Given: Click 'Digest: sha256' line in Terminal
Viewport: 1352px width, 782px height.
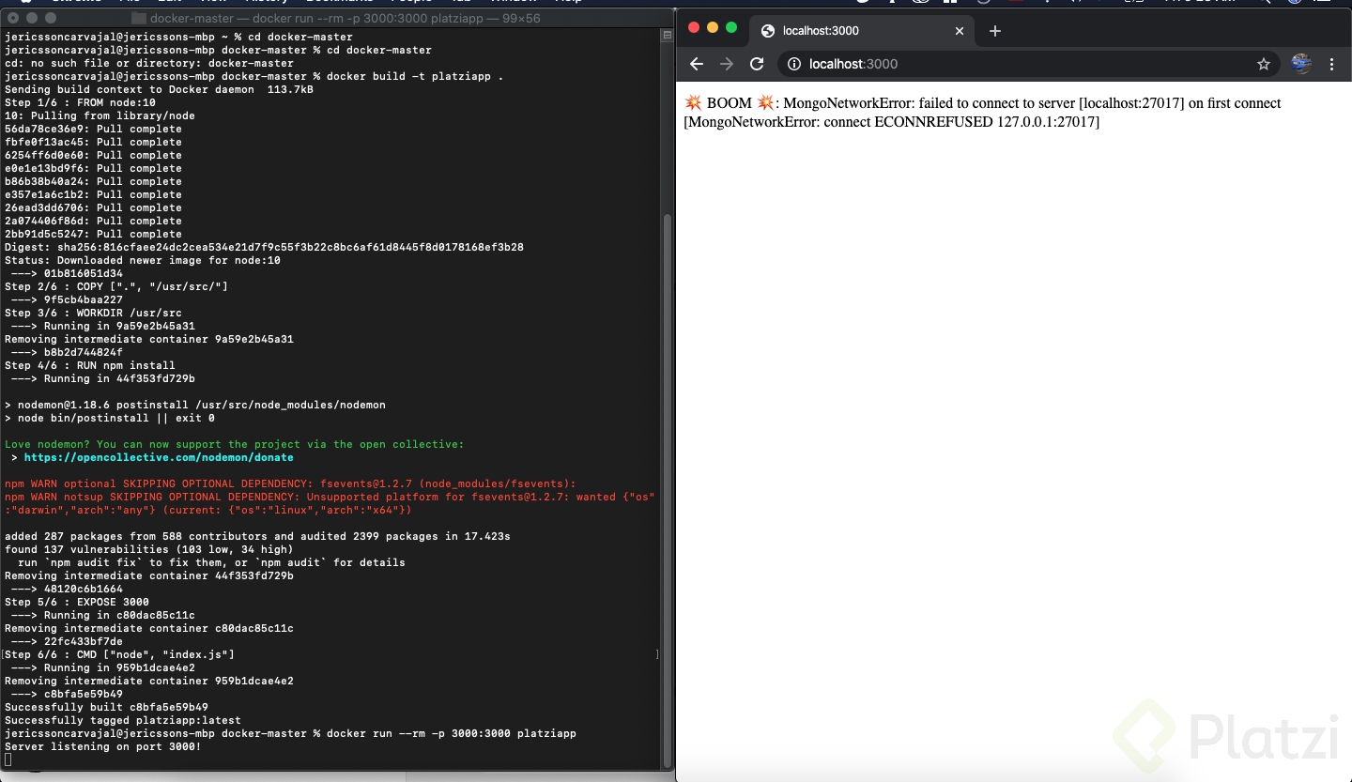Looking at the screenshot, I should click(x=264, y=247).
